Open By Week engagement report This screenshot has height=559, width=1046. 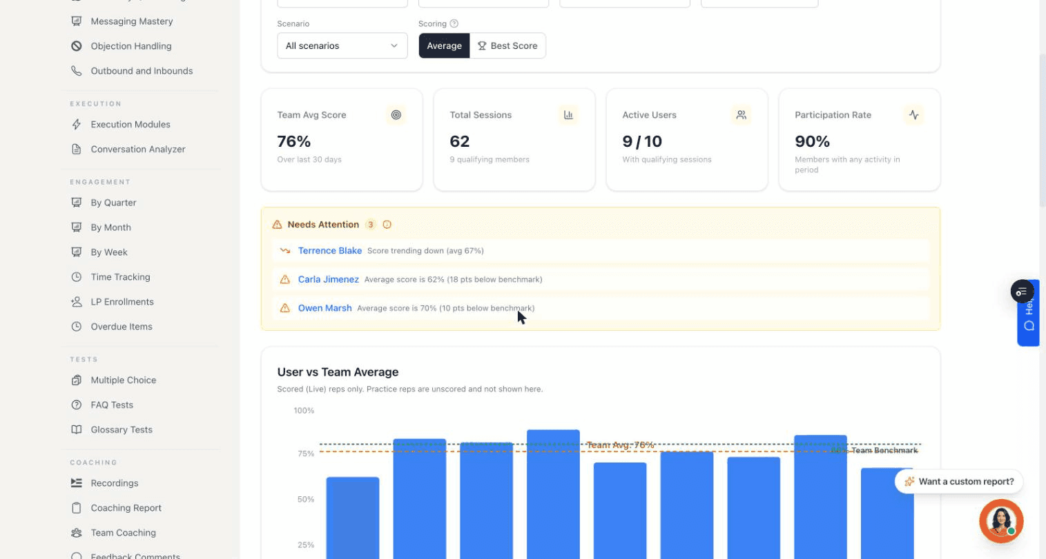pyautogui.click(x=109, y=252)
